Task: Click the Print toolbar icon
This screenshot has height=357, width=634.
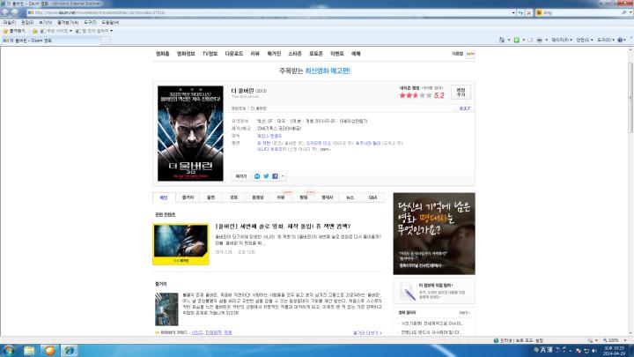Action: pyautogui.click(x=540, y=40)
